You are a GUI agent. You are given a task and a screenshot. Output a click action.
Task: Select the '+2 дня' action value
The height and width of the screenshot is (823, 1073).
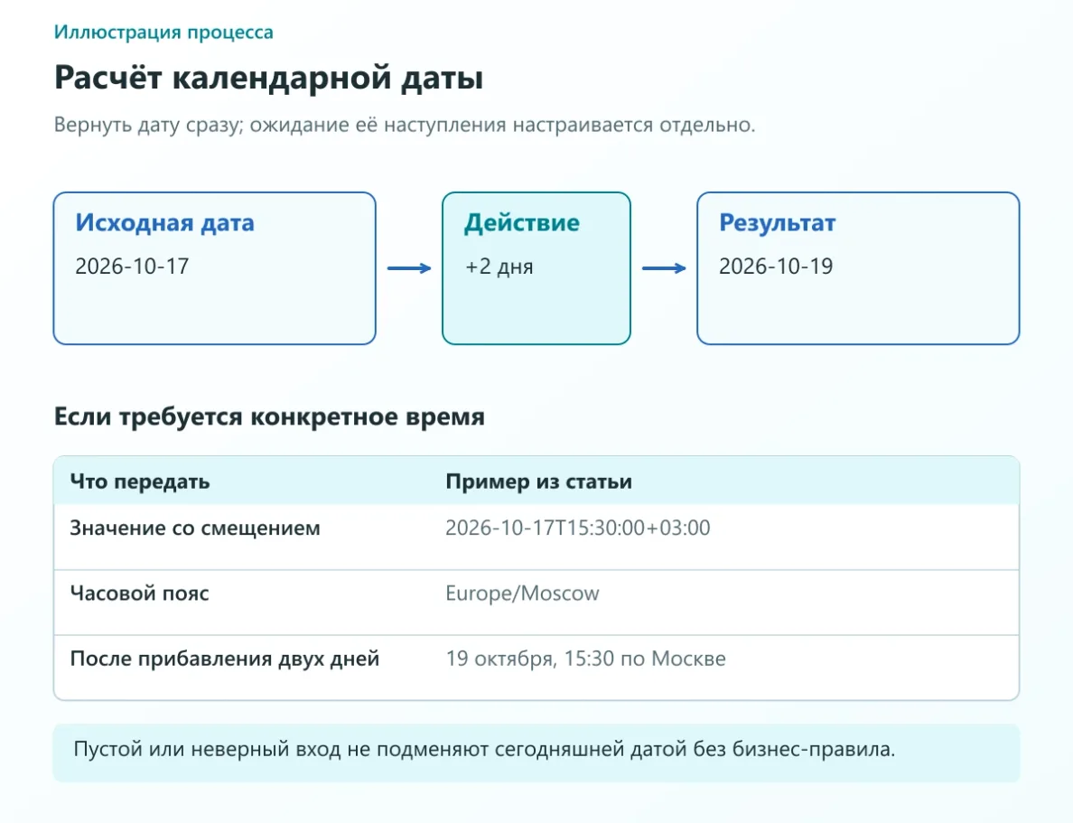point(499,267)
